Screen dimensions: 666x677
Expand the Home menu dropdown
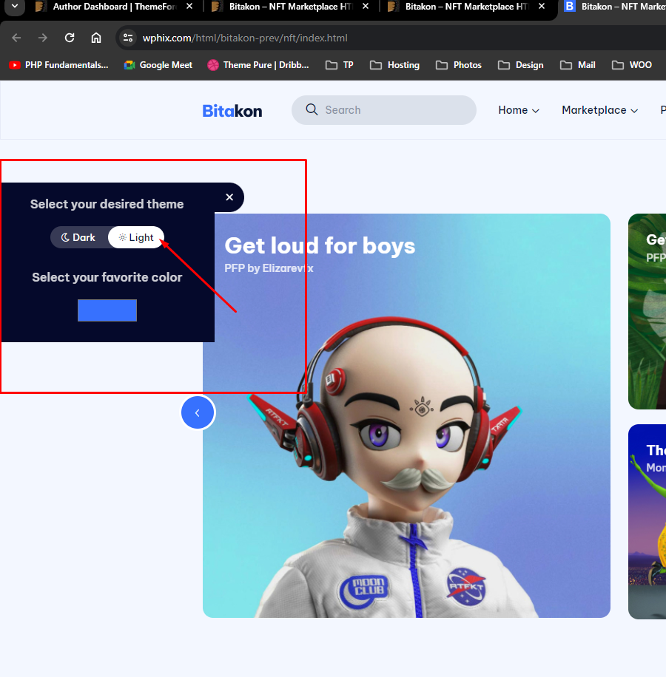tap(519, 110)
